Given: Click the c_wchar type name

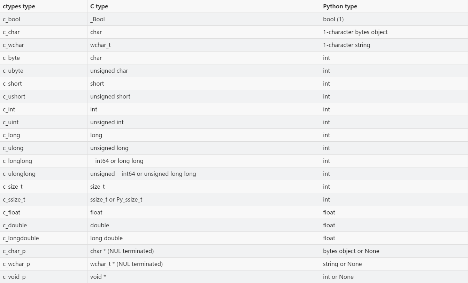Looking at the screenshot, I should click(x=13, y=45).
